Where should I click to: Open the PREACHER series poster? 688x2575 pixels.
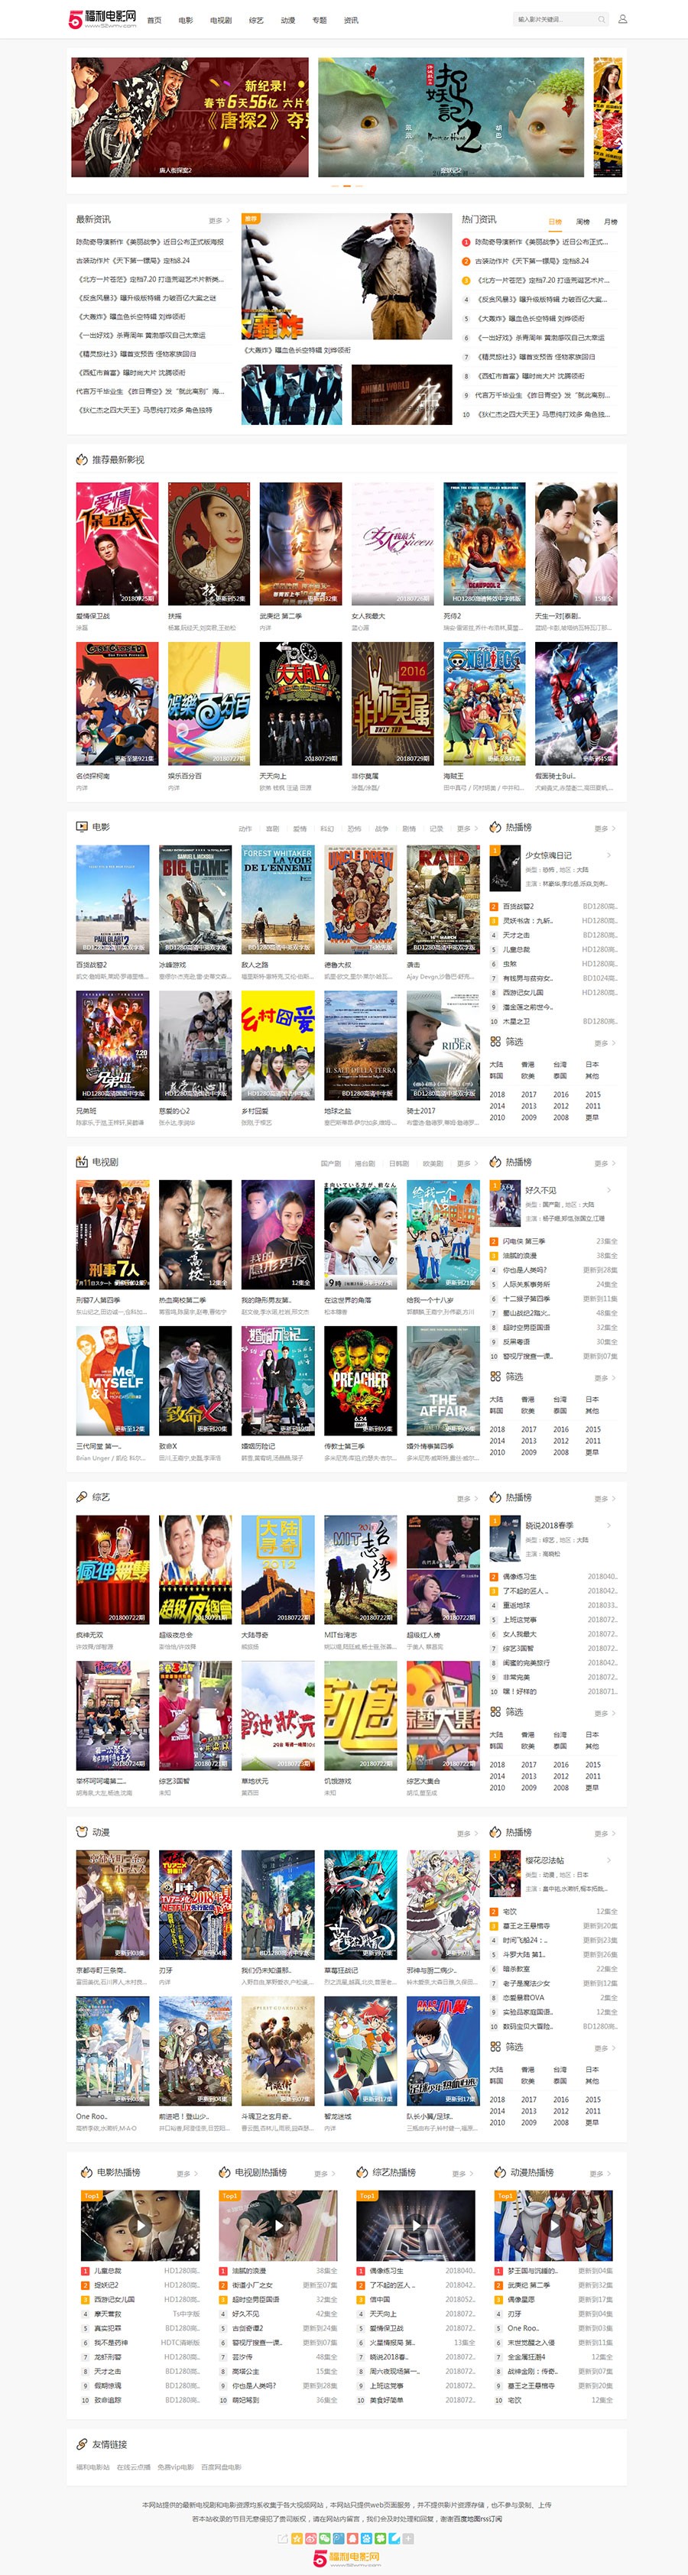361,1380
